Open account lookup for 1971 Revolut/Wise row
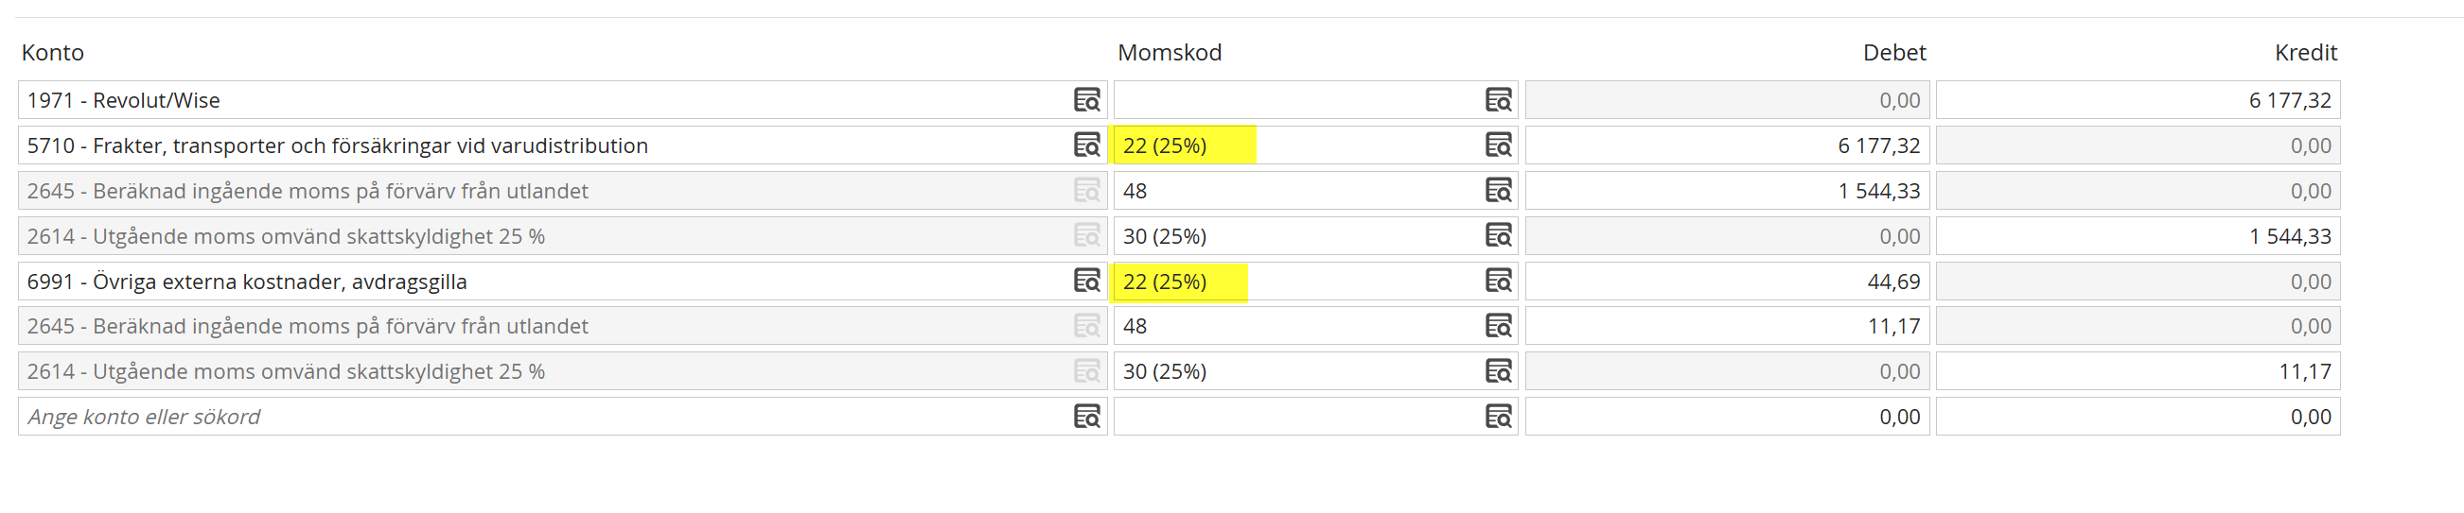The width and height of the screenshot is (2464, 513). [1086, 99]
